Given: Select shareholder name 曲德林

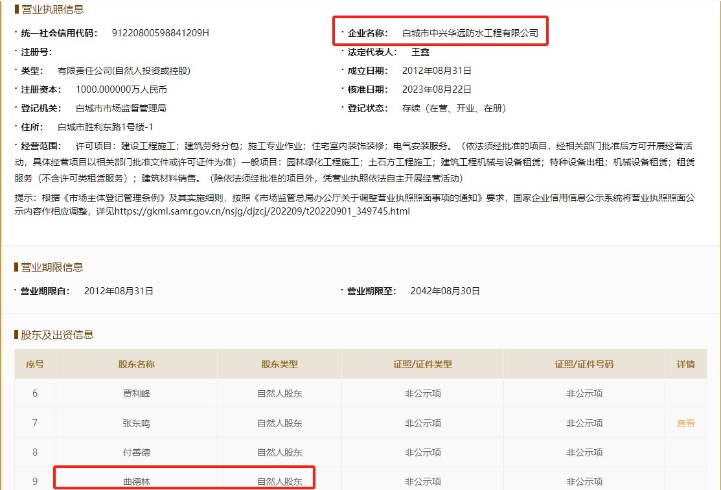Looking at the screenshot, I should pos(137,482).
